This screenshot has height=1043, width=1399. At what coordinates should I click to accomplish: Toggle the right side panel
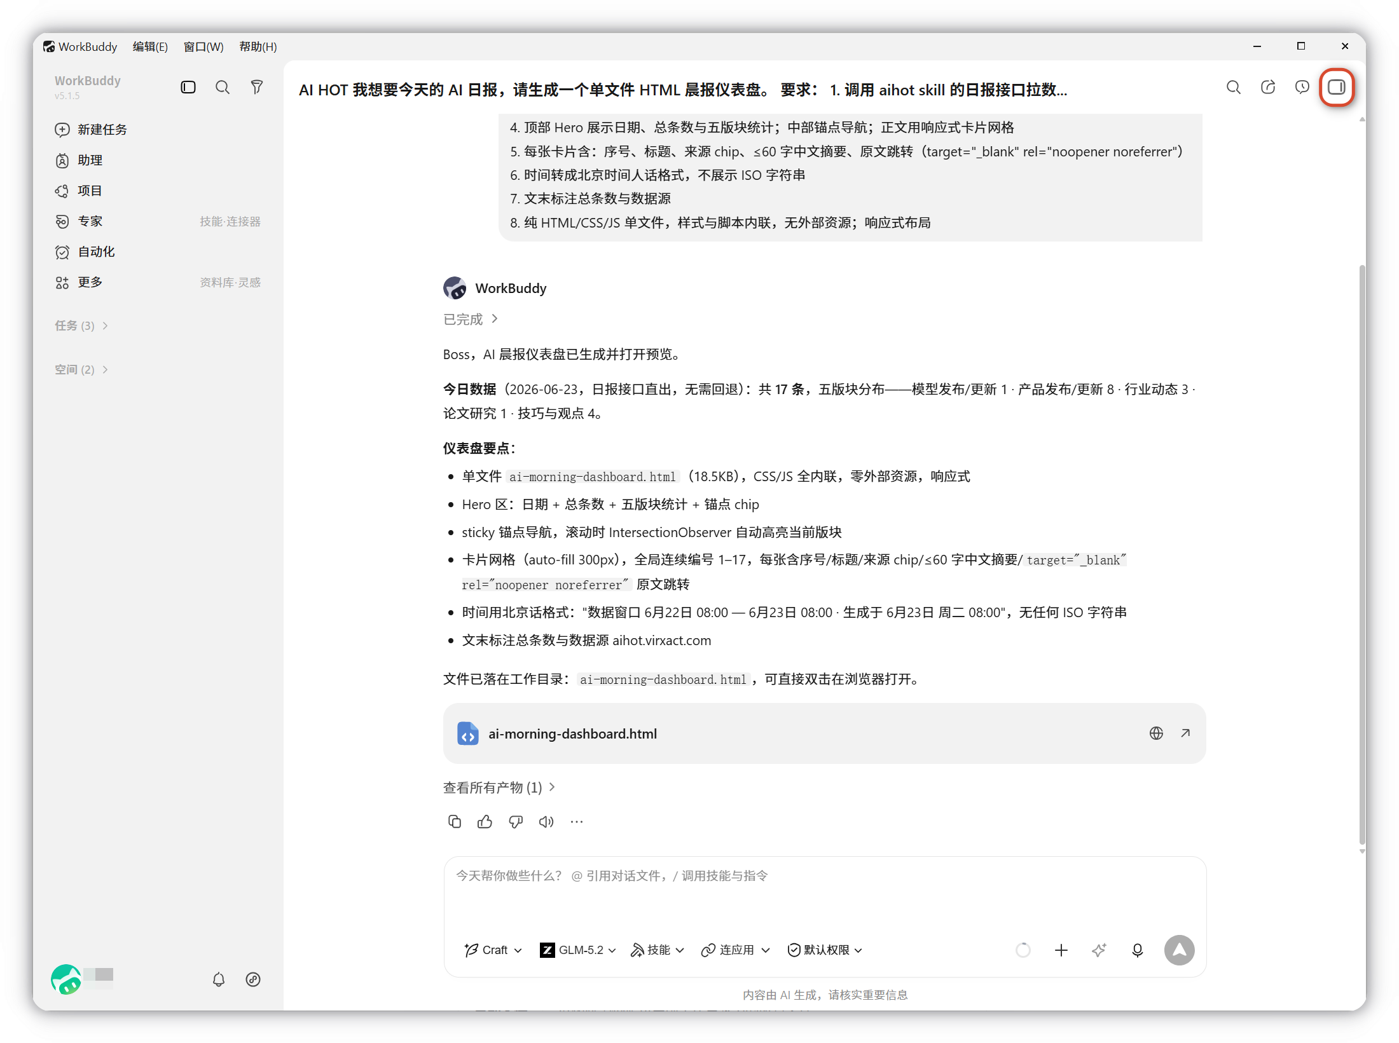coord(1337,87)
